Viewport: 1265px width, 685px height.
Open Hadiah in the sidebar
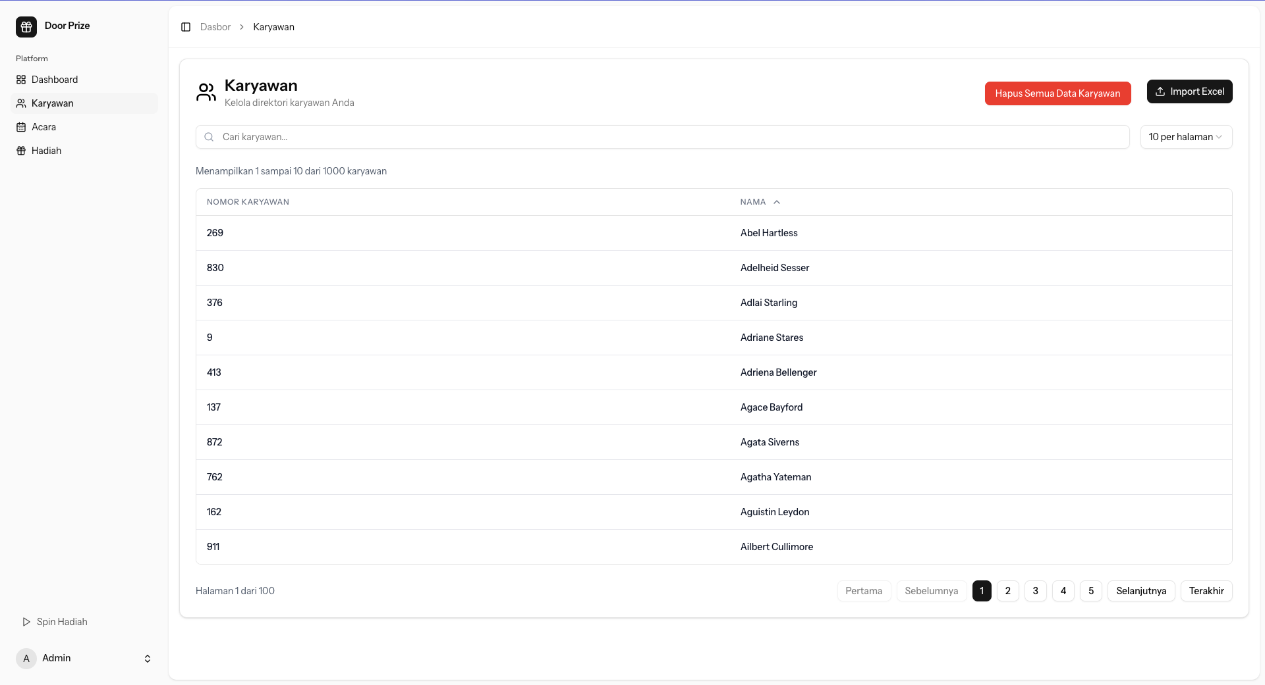pyautogui.click(x=84, y=151)
